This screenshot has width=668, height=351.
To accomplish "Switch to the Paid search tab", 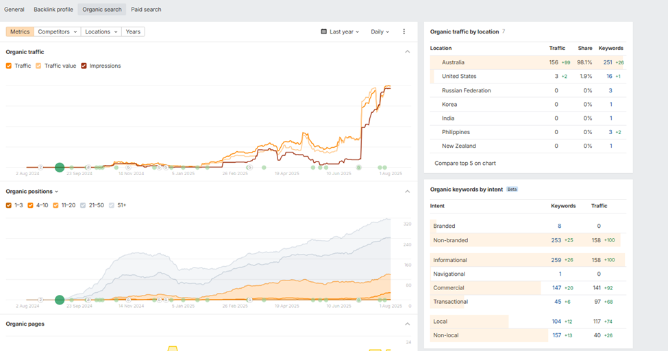I will (x=146, y=10).
